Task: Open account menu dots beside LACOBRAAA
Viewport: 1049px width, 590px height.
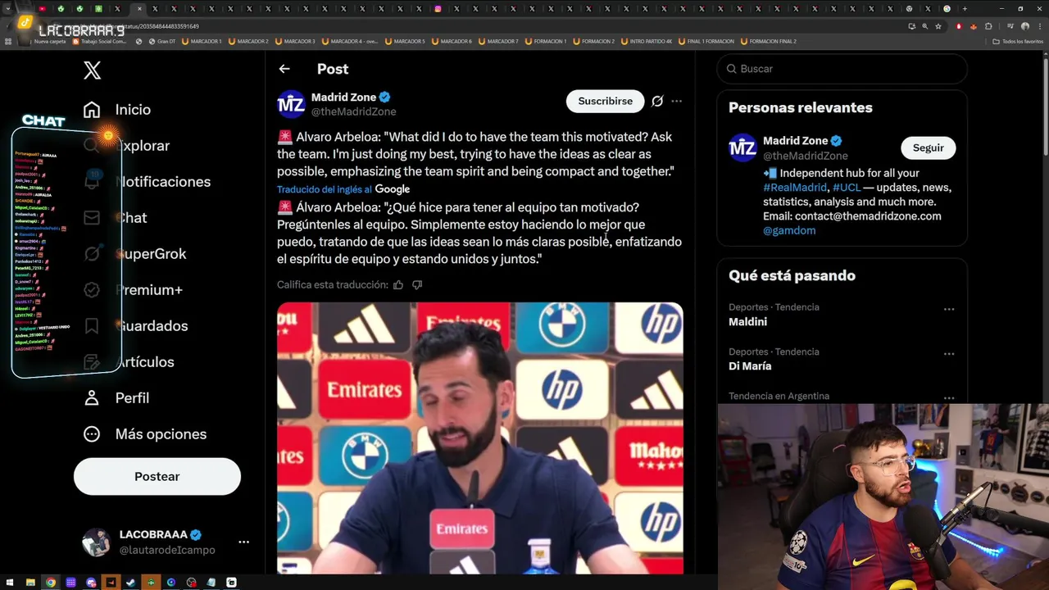Action: 243,542
